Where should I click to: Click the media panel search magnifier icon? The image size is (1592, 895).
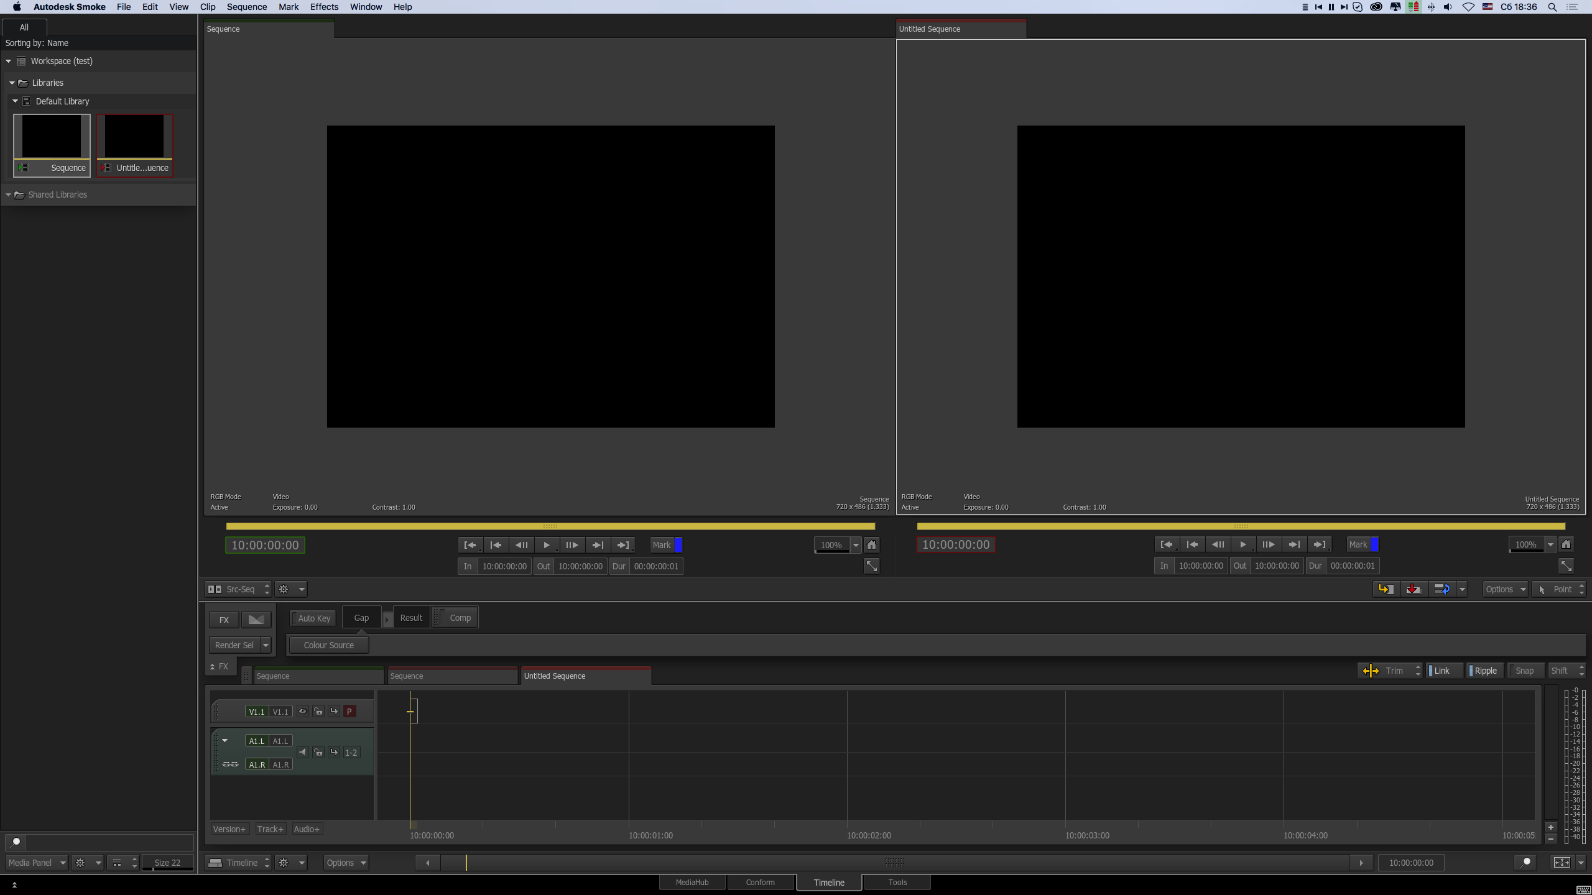point(16,842)
